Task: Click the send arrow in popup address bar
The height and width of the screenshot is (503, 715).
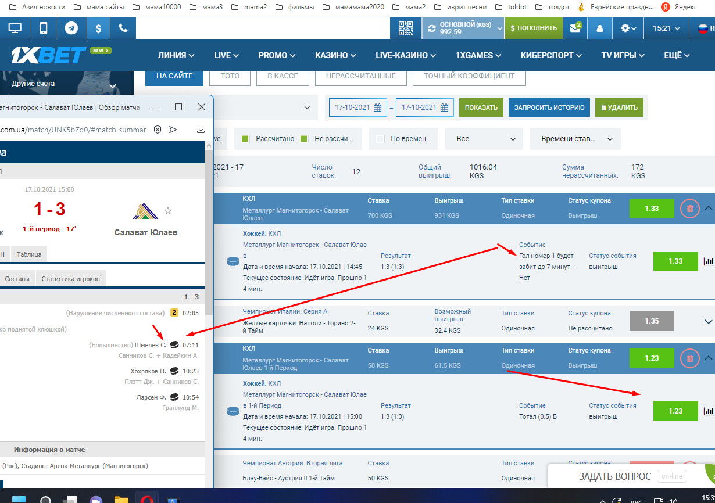Action: [x=173, y=130]
